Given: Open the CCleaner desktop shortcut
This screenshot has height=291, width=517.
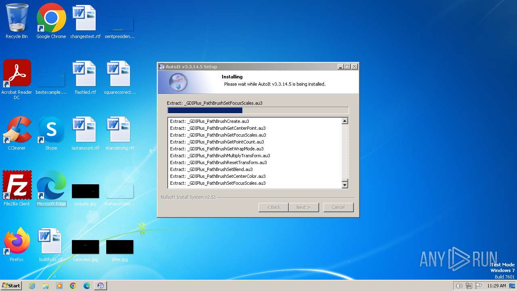Looking at the screenshot, I should point(17,133).
